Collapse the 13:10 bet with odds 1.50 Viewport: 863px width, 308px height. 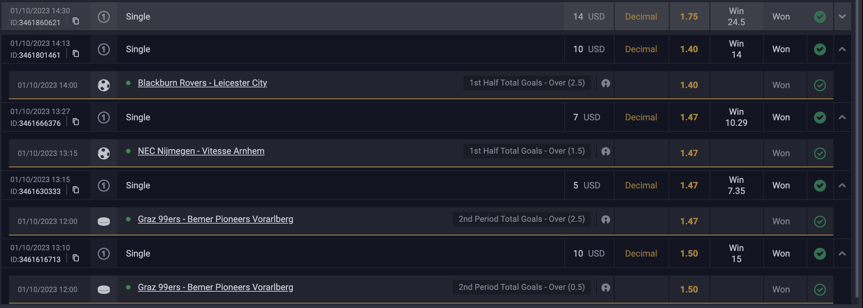[842, 254]
